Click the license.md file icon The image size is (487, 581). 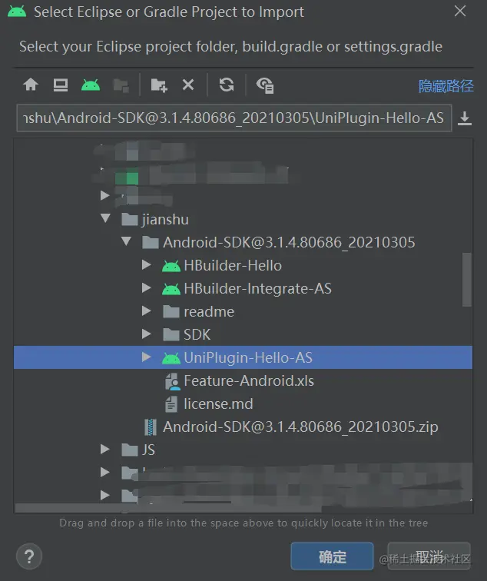171,404
